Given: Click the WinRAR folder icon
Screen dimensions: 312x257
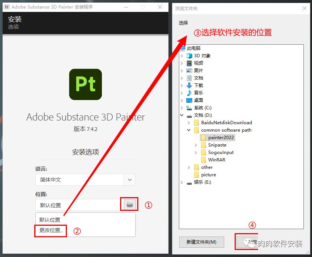Looking at the screenshot, I should click(203, 160).
